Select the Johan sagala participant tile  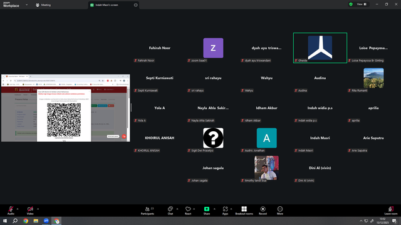point(213,168)
